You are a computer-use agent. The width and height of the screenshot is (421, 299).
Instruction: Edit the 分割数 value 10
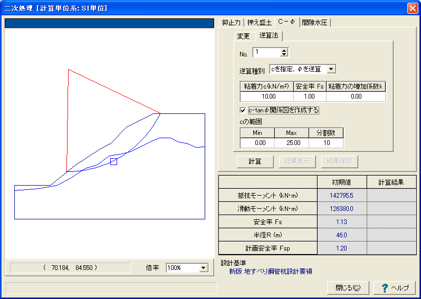[326, 143]
